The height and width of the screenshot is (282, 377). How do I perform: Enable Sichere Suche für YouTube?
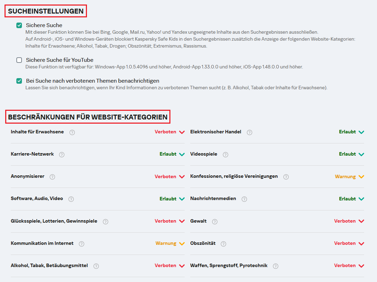[19, 60]
